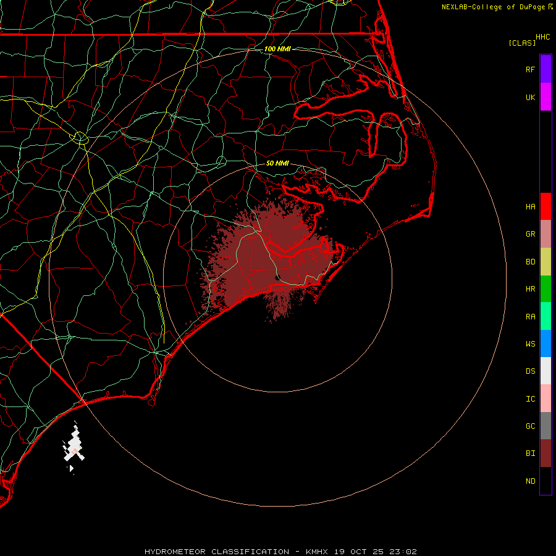Click the 'GC' legend label
The height and width of the screenshot is (556, 556).
click(x=531, y=426)
